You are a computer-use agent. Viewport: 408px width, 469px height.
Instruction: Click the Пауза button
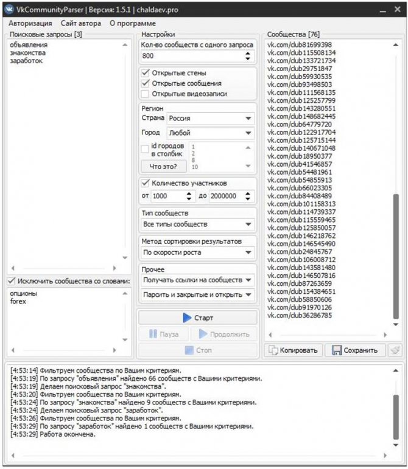(x=163, y=334)
